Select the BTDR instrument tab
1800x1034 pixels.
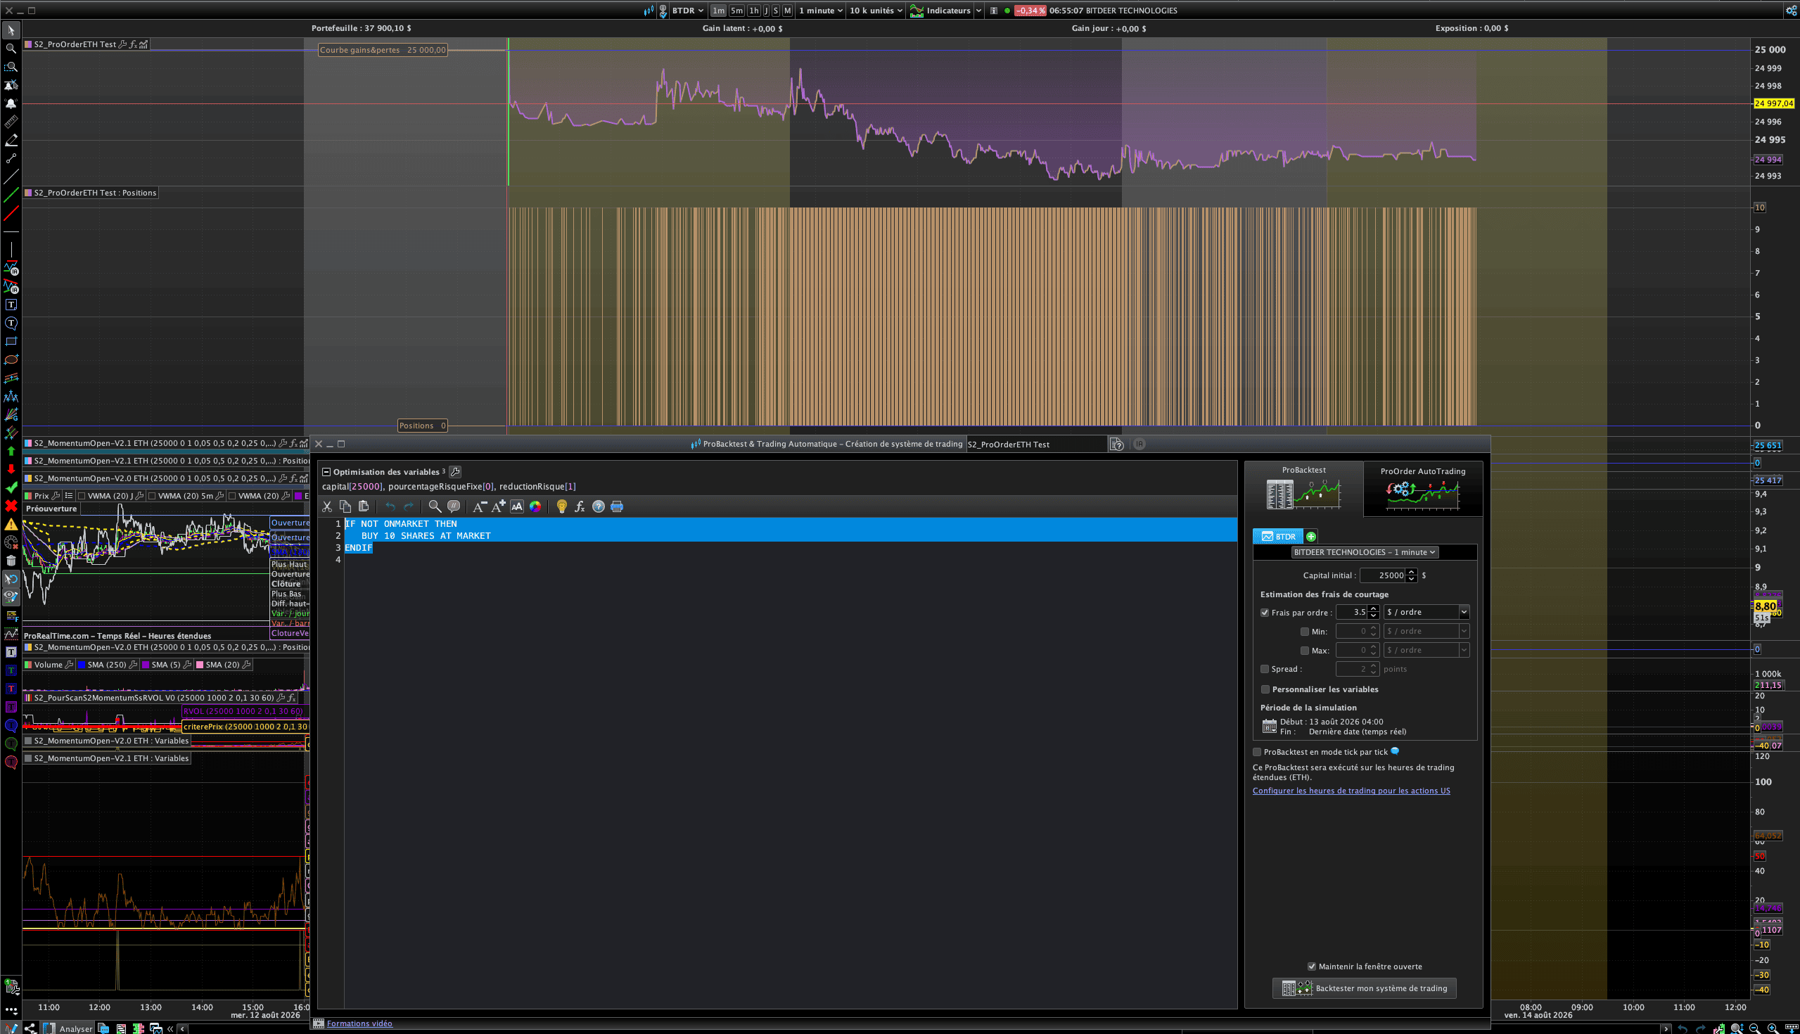(1279, 537)
